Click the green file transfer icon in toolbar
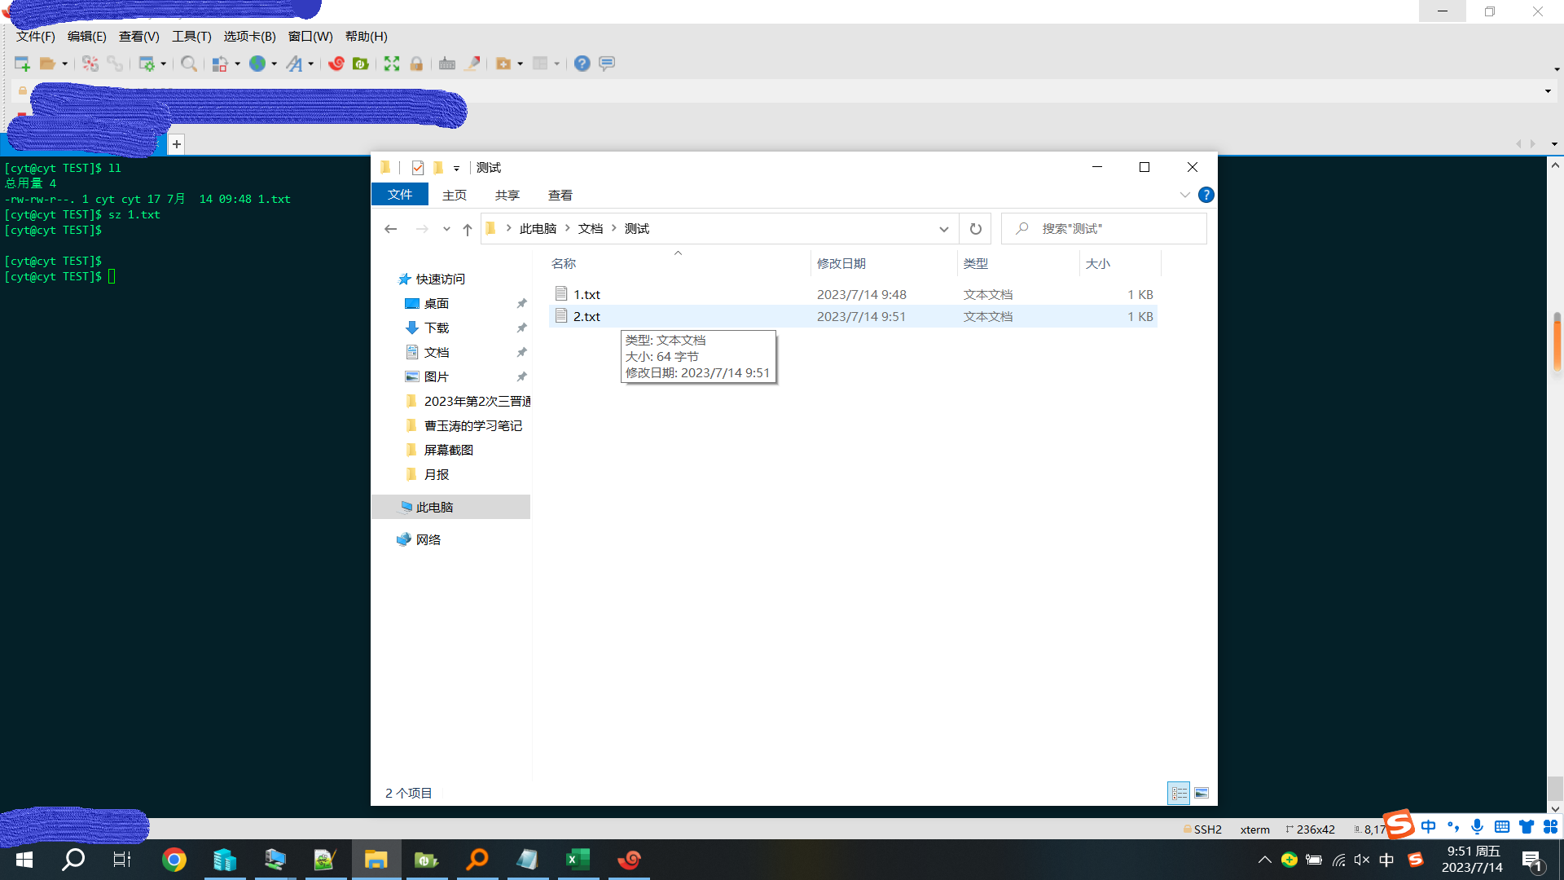1564x880 pixels. (360, 64)
